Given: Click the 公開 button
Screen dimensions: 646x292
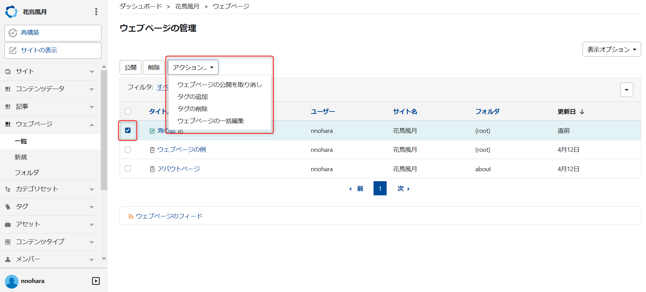Looking at the screenshot, I should click(130, 67).
